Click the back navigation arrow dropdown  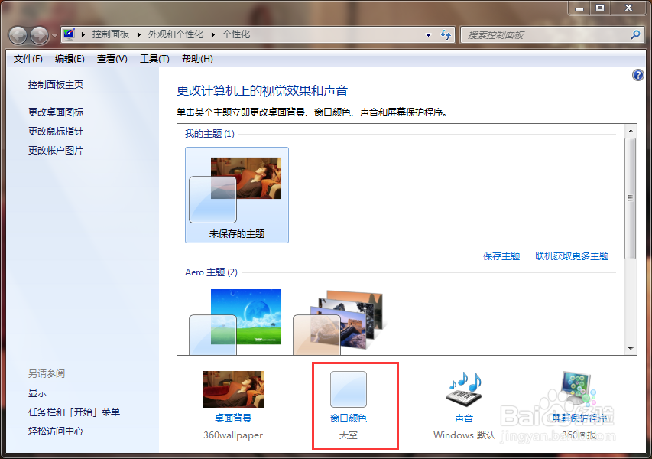point(50,34)
